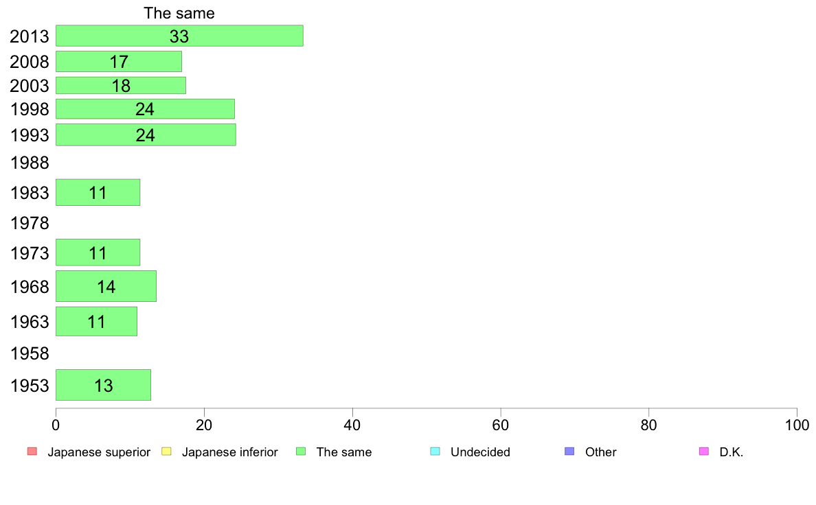Click the cyan Undecided legend swatch
The width and height of the screenshot is (816, 505).
pos(435,451)
